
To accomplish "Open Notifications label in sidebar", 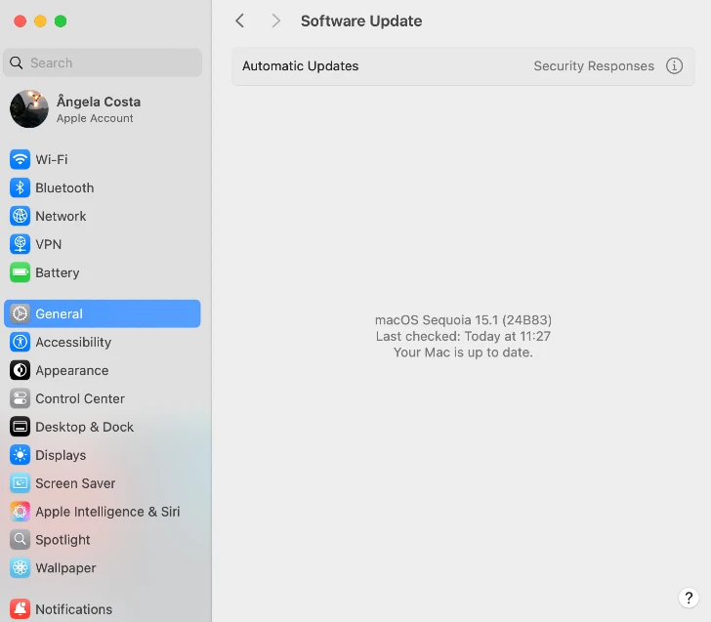I will coord(74,609).
